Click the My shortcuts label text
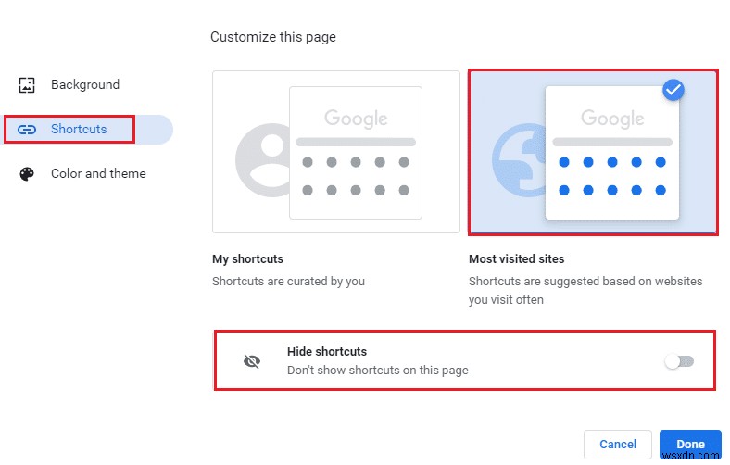This screenshot has height=465, width=730. [x=247, y=258]
